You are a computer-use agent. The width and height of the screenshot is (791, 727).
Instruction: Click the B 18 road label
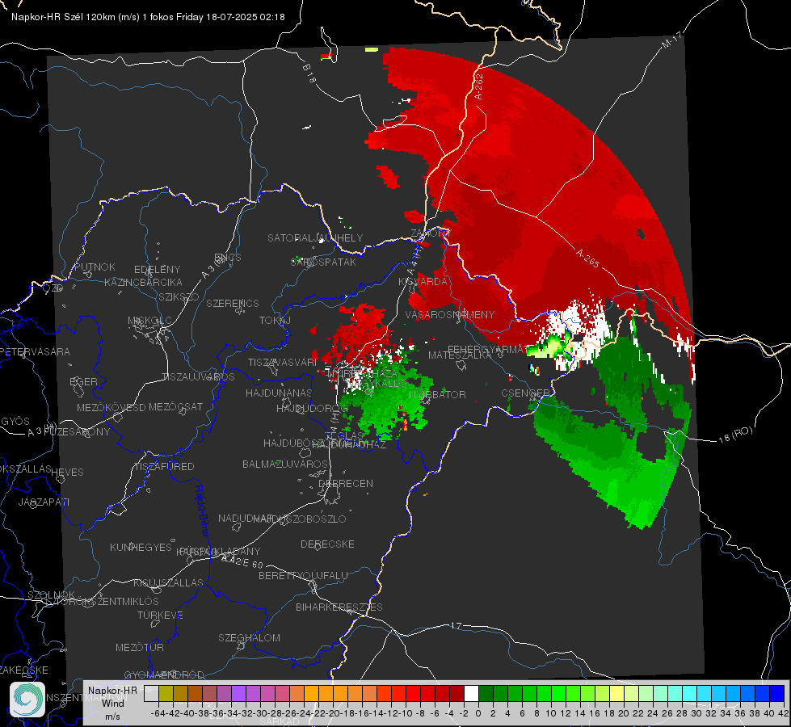(309, 74)
